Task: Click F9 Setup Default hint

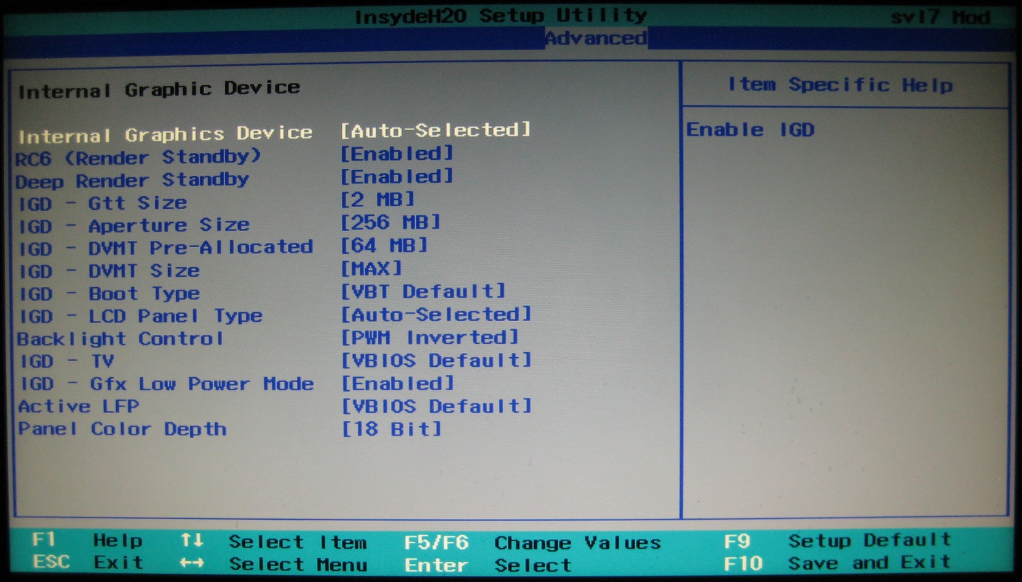Action: [837, 540]
